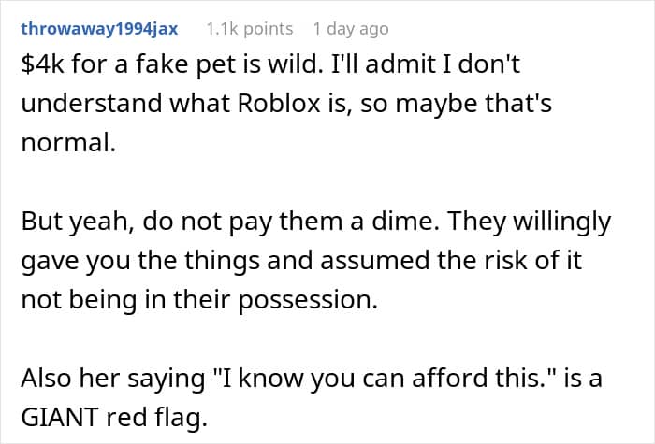Click the word "understand" in the first paragraph

(88, 102)
